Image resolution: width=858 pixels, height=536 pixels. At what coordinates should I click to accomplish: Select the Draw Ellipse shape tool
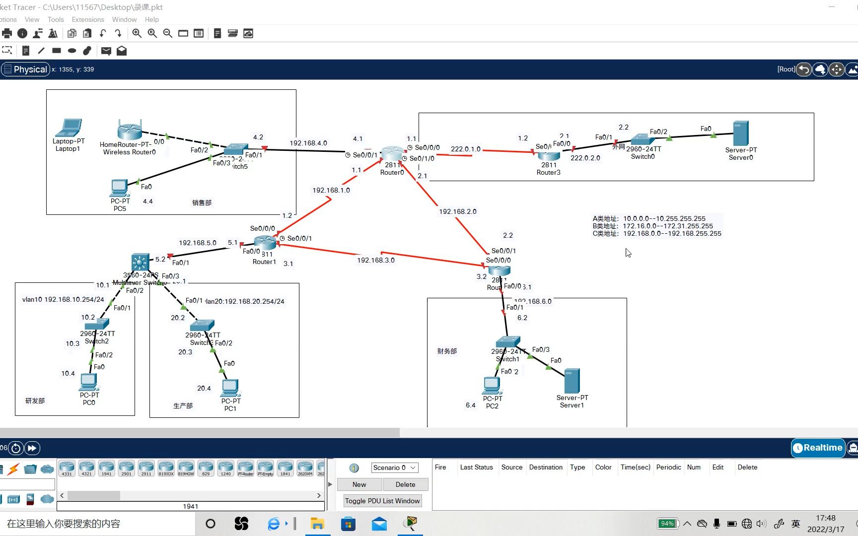72,51
